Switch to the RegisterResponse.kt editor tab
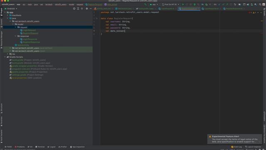266x150 pixels. pos(234,8)
